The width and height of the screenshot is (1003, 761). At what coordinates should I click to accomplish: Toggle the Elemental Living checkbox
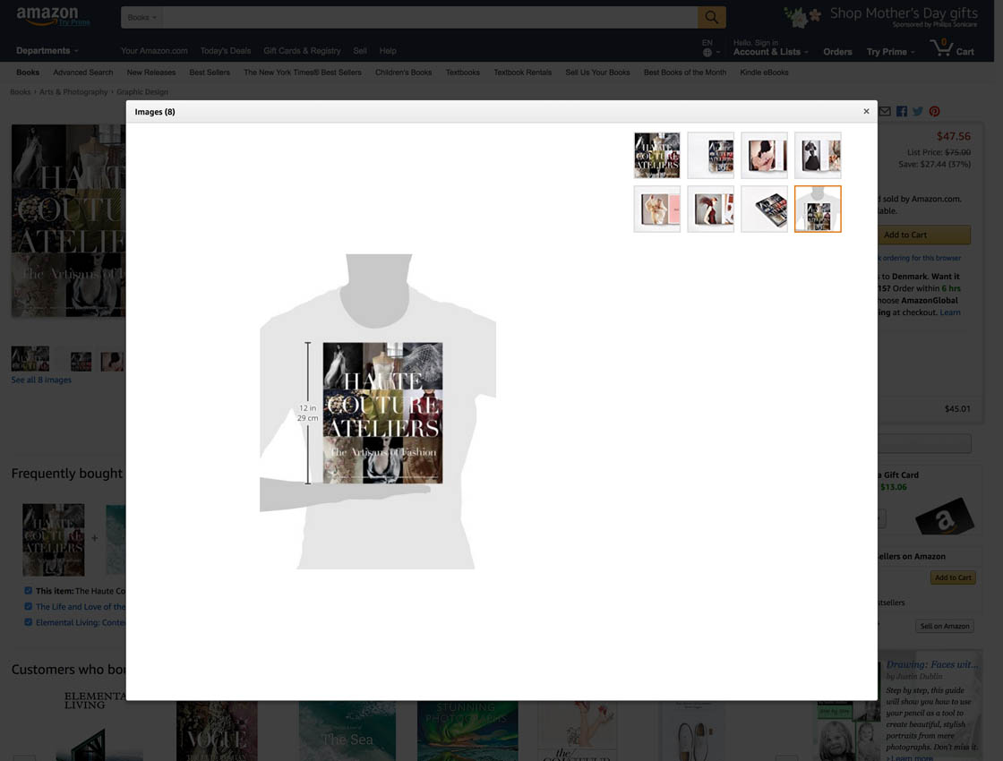(29, 622)
